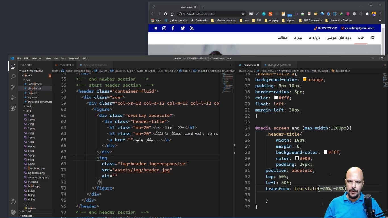Click the split editor icon in right group
The image size is (388, 218).
[384, 65]
